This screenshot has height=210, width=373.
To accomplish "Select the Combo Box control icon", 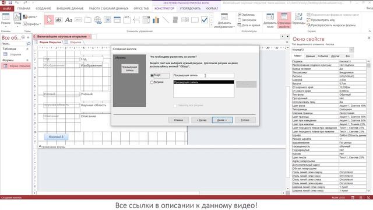I will click(x=146, y=20).
